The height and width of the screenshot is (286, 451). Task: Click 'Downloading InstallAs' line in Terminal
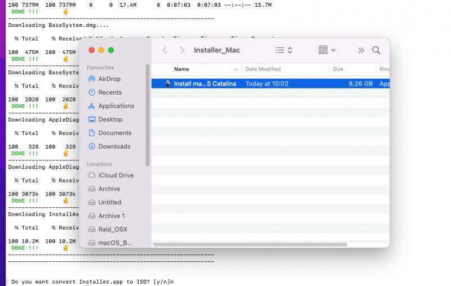point(43,214)
